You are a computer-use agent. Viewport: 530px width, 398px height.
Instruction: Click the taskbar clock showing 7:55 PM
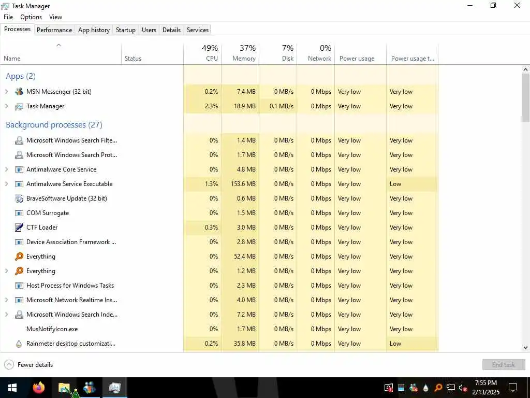point(485,388)
